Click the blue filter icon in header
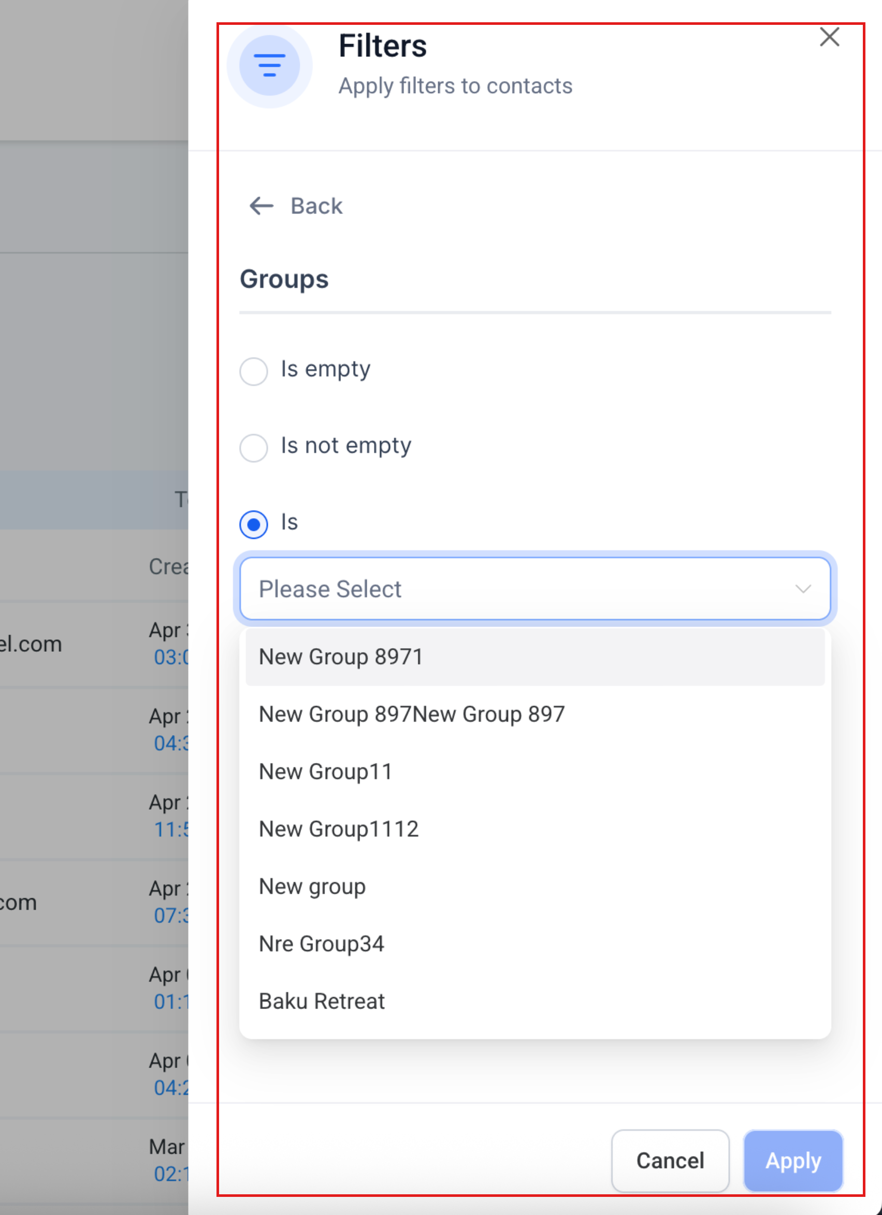This screenshot has width=882, height=1215. coord(269,65)
